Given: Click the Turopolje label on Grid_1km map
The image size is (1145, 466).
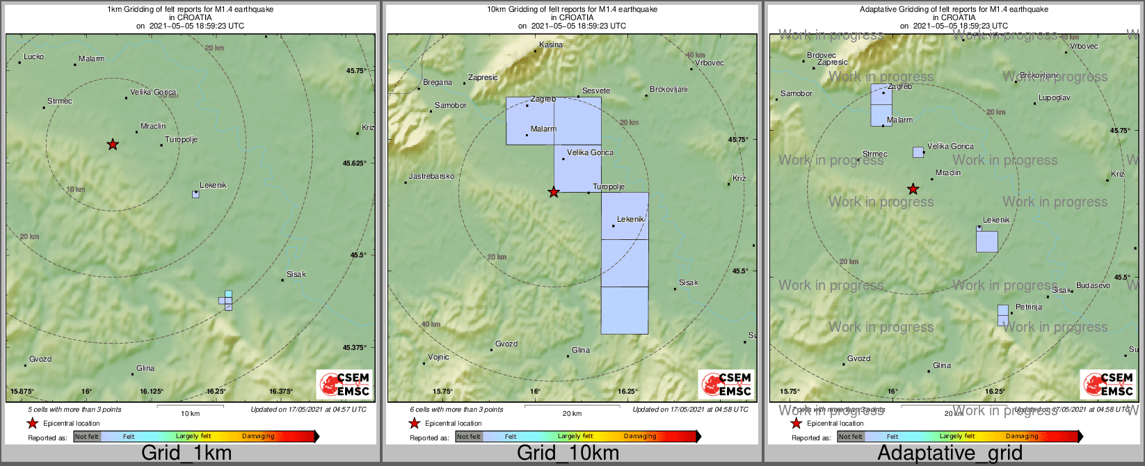Looking at the screenshot, I should click(x=181, y=139).
